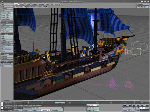The width and height of the screenshot is (150, 112).
Task: Toggle the Y axis position channel
Action: click(2, 105)
